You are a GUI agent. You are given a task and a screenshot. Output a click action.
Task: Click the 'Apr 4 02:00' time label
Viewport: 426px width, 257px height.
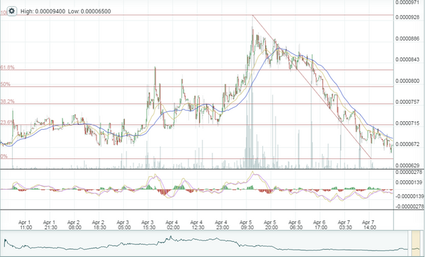(x=172, y=224)
